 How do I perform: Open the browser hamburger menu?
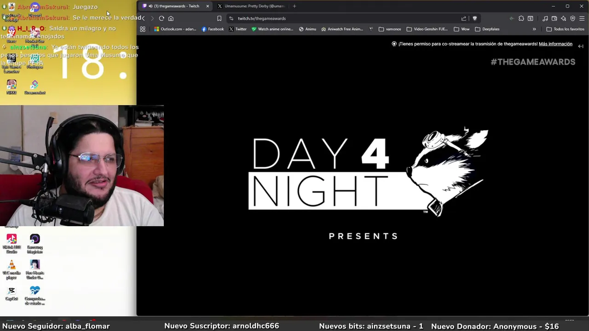(x=582, y=18)
